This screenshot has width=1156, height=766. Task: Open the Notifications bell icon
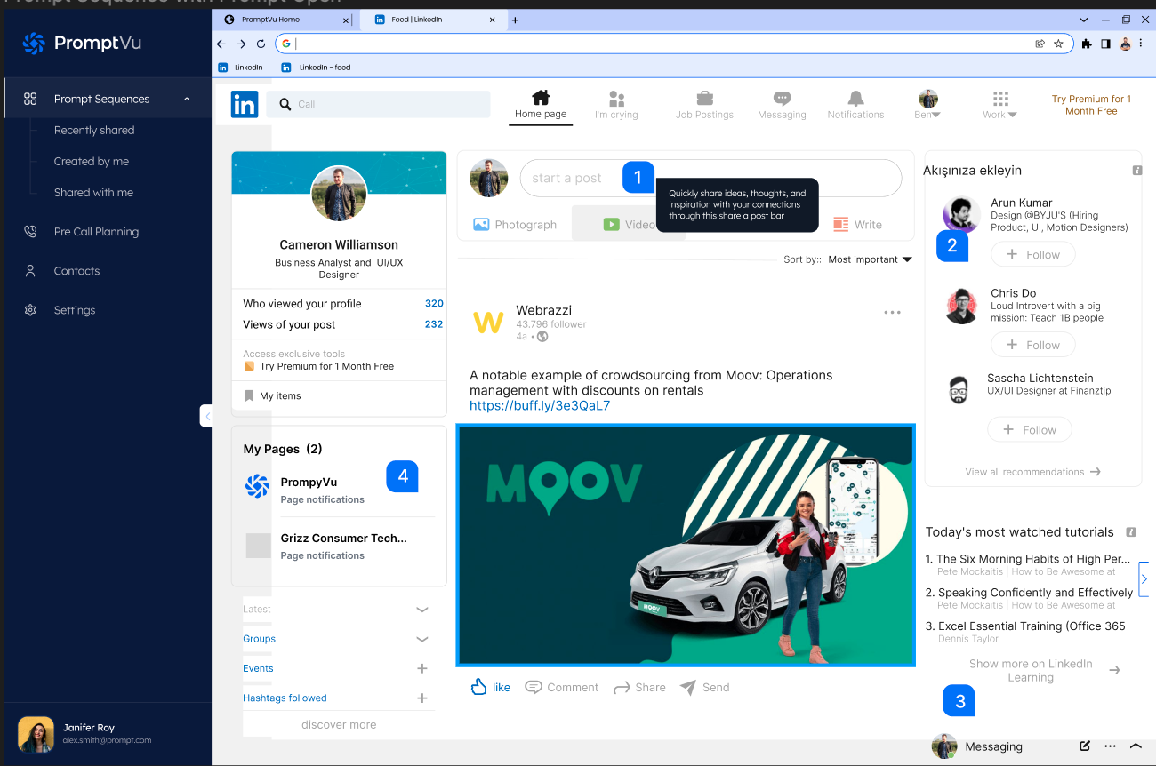(855, 98)
